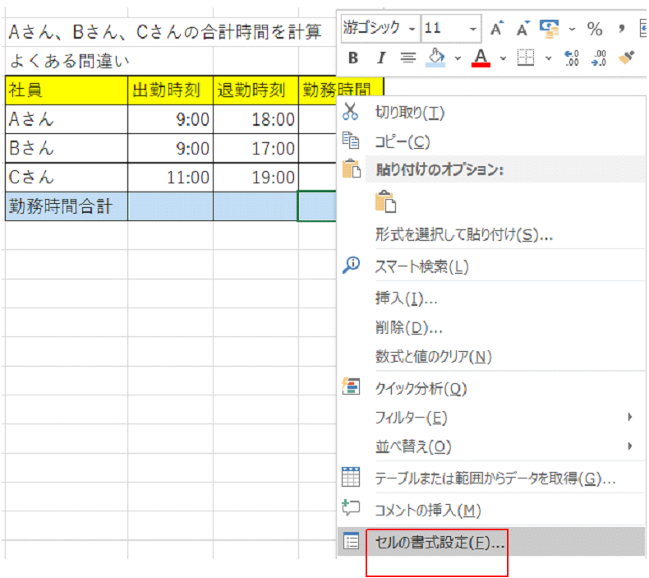The height and width of the screenshot is (578, 649).
Task: Click the increase font size icon
Action: [496, 29]
